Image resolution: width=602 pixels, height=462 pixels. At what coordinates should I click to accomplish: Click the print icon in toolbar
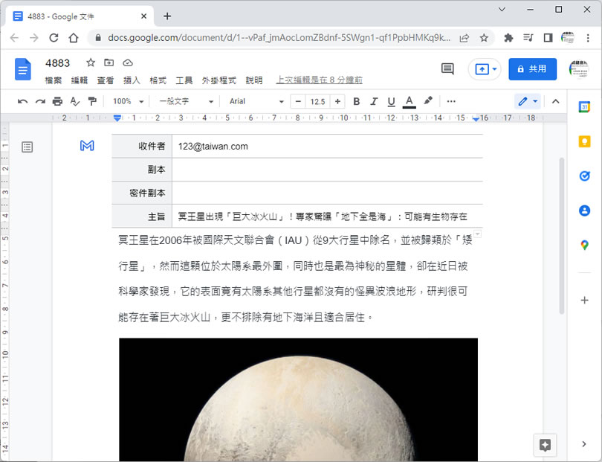[x=57, y=101]
